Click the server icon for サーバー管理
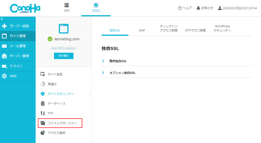The height and width of the screenshot is (143, 261). click(x=4, y=56)
